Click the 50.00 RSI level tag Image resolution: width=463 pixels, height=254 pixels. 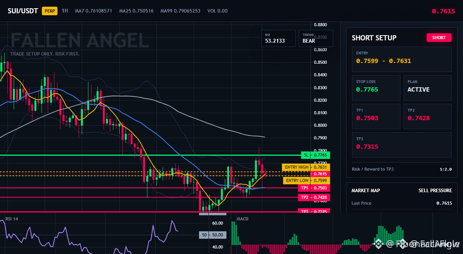point(213,235)
